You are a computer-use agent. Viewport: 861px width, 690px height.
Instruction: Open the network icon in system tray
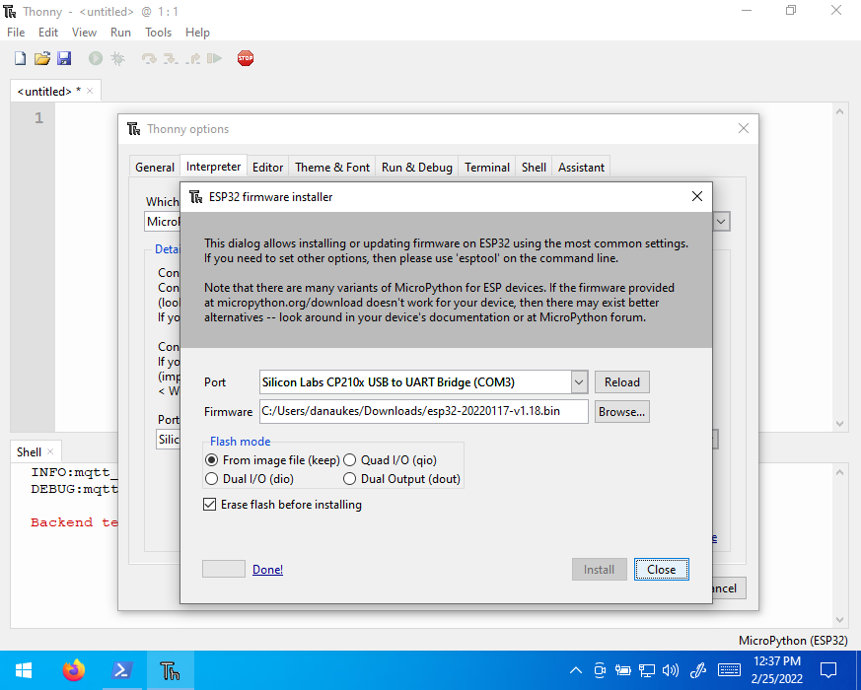click(x=647, y=670)
